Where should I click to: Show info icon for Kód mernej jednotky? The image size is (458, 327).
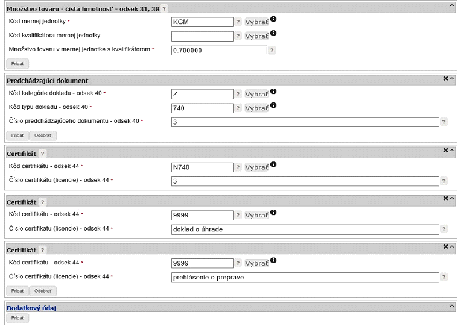273,19
